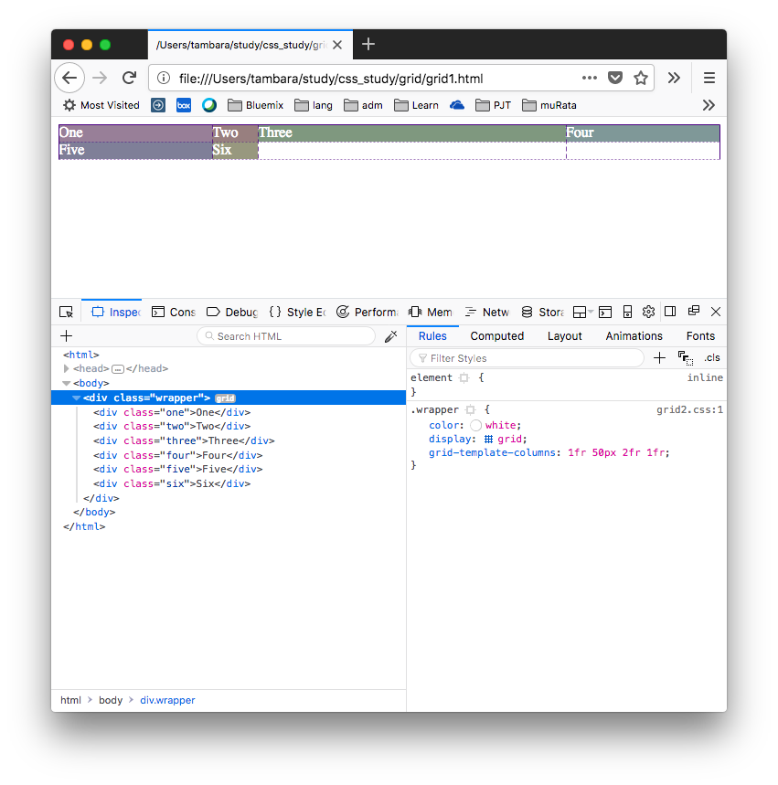Screen dimensions: 778x785
Task: Toggle the .cls class panel
Action: (712, 358)
